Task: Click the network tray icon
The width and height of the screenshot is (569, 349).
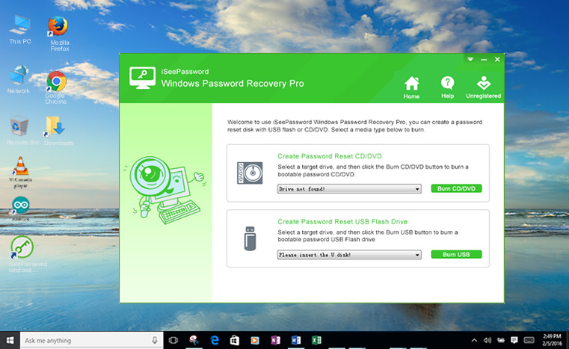Action: [x=501, y=340]
